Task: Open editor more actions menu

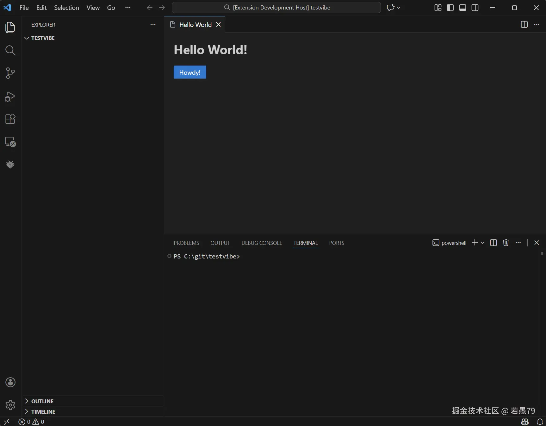Action: 537,24
